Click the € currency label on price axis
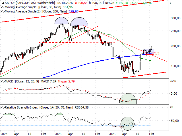 click(x=170, y=3)
